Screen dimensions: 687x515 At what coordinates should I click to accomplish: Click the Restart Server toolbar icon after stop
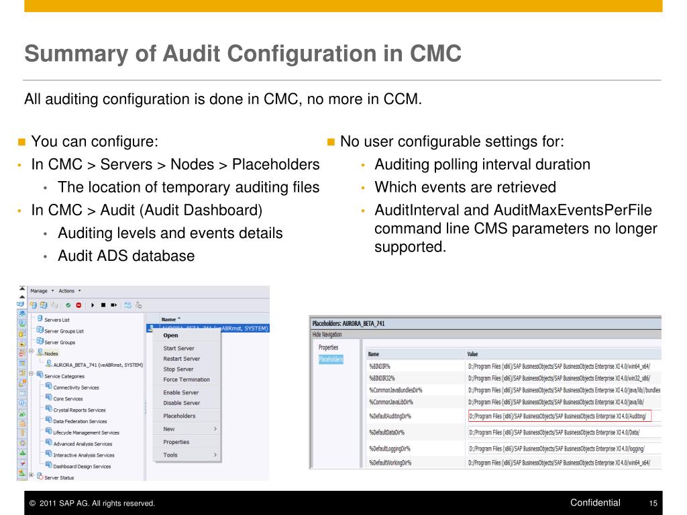click(x=114, y=305)
